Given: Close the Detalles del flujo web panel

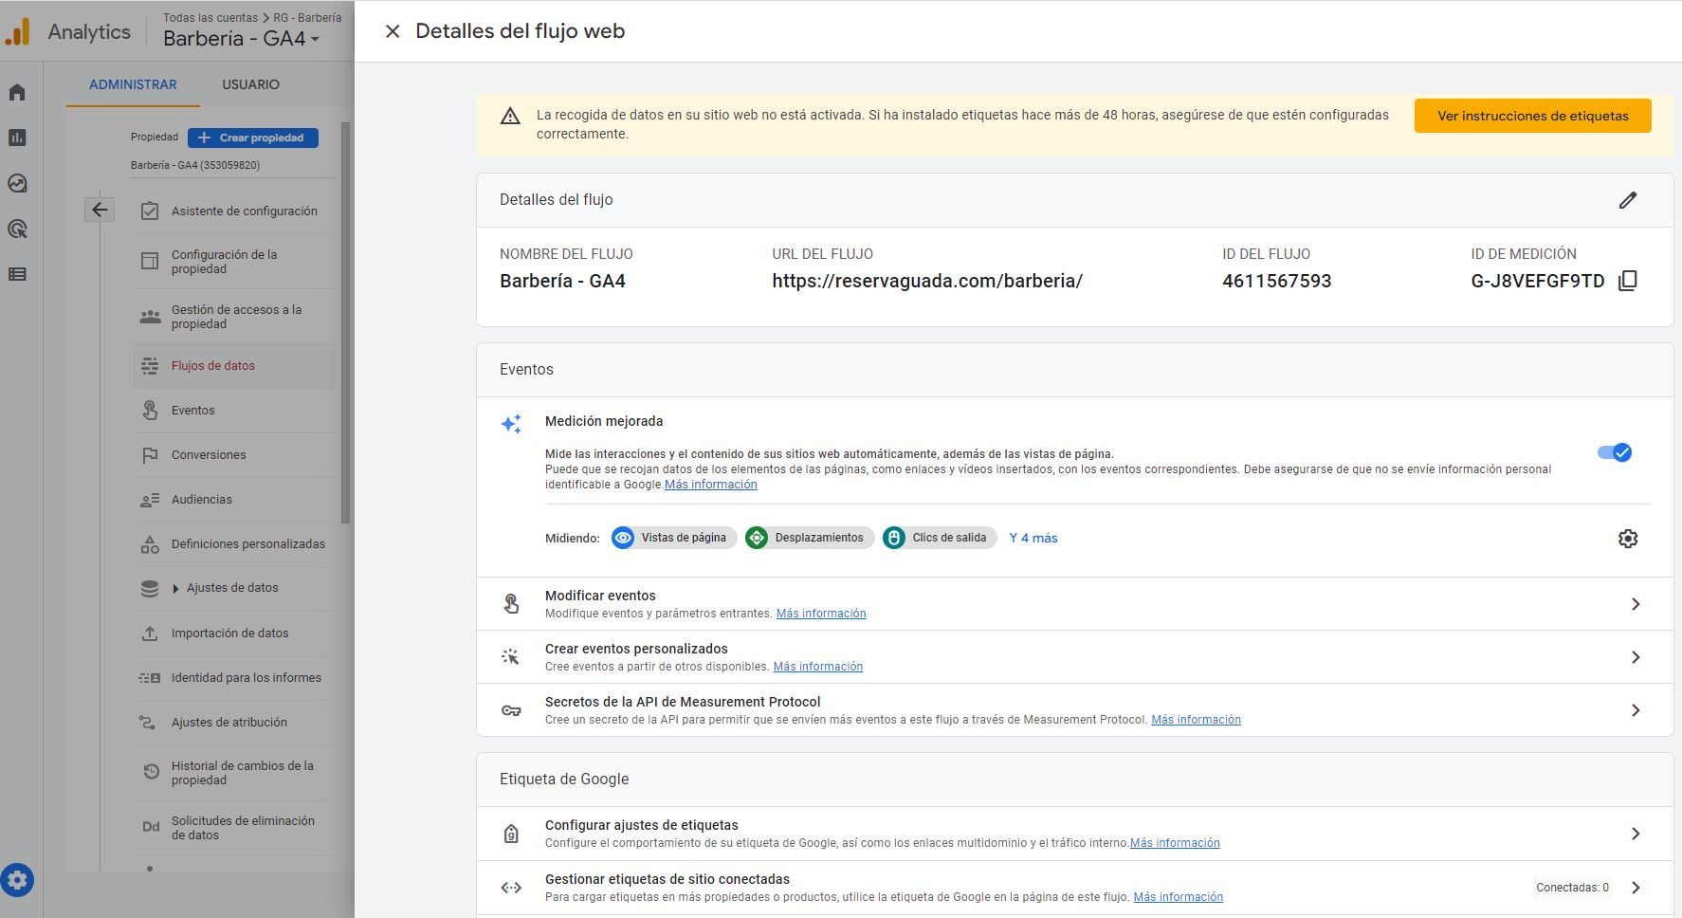Looking at the screenshot, I should (393, 31).
